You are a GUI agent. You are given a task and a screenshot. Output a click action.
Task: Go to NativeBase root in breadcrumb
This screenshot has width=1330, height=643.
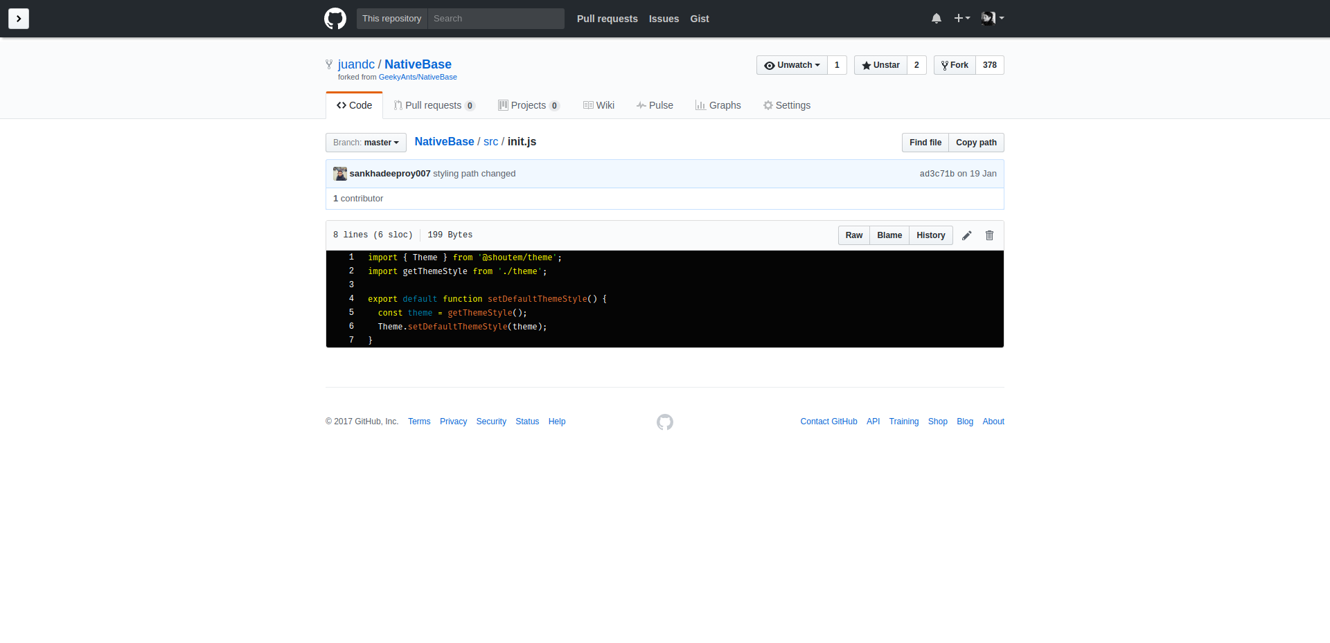[x=444, y=142]
